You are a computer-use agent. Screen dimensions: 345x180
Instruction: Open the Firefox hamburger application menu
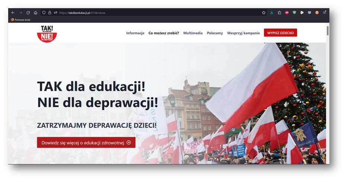pyautogui.click(x=325, y=13)
